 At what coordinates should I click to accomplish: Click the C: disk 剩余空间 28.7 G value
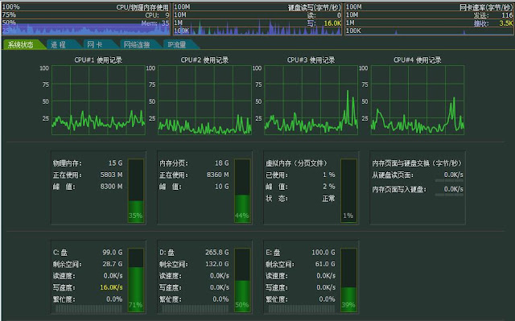click(113, 264)
